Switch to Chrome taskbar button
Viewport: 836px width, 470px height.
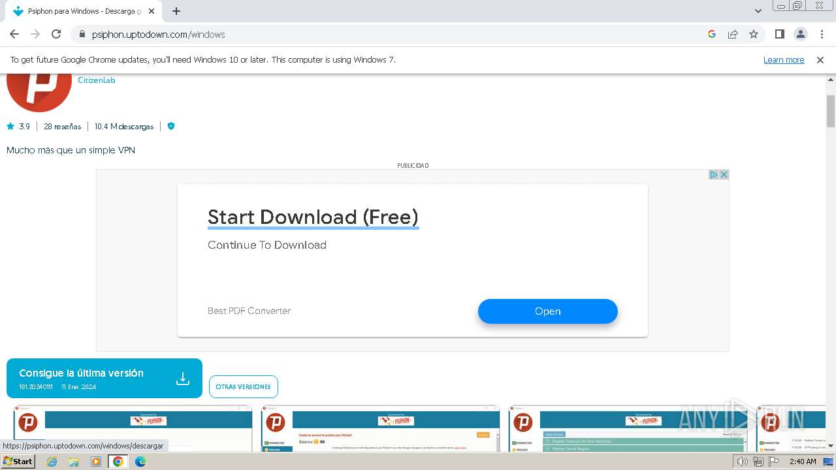tap(118, 462)
